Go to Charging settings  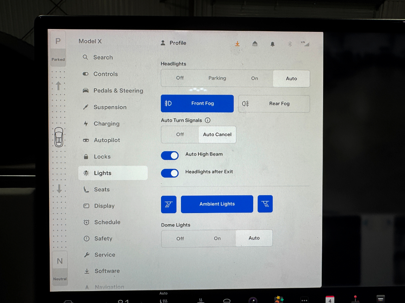pyautogui.click(x=106, y=124)
